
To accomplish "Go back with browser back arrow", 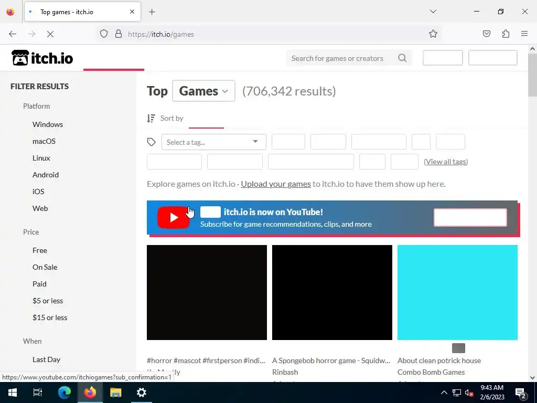I will (x=13, y=34).
